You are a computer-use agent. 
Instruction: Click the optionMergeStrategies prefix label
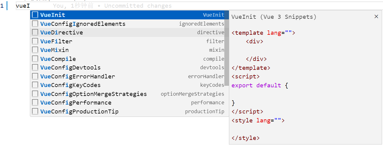(x=193, y=94)
